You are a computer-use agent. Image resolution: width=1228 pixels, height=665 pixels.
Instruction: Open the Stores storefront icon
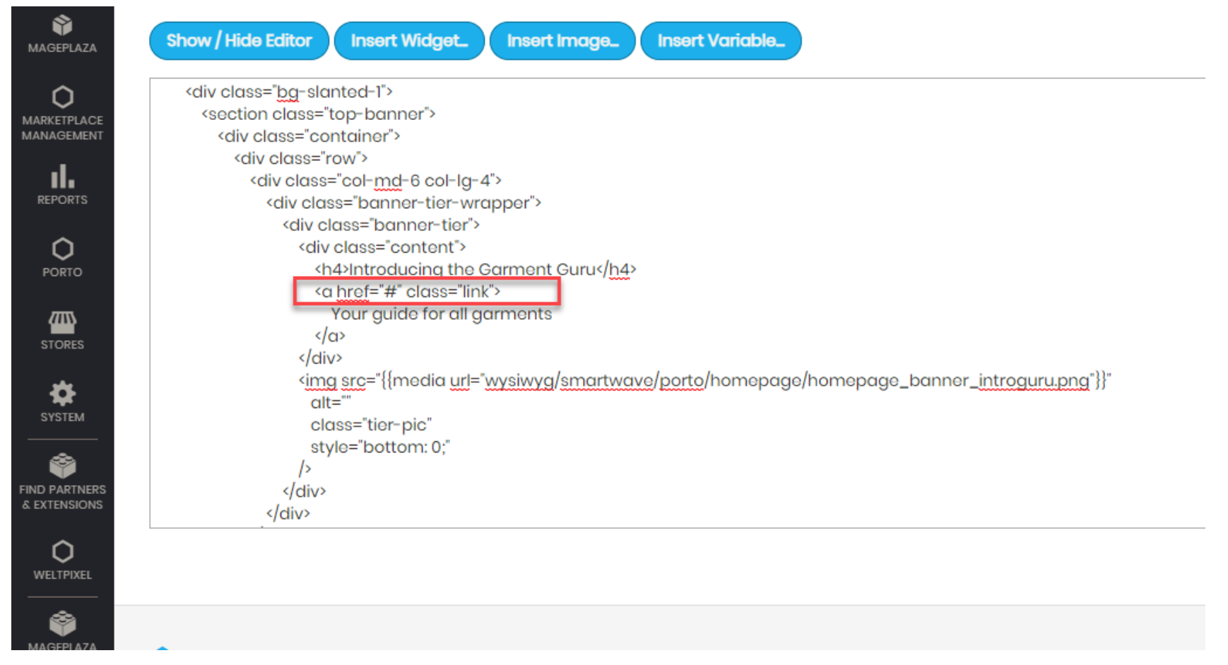(62, 322)
